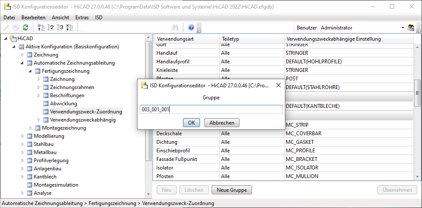Confirm the Gruppe dialog with OK

click(192, 123)
